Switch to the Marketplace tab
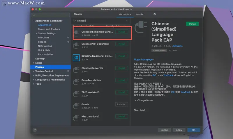The width and height of the screenshot is (233, 139). (x=125, y=14)
